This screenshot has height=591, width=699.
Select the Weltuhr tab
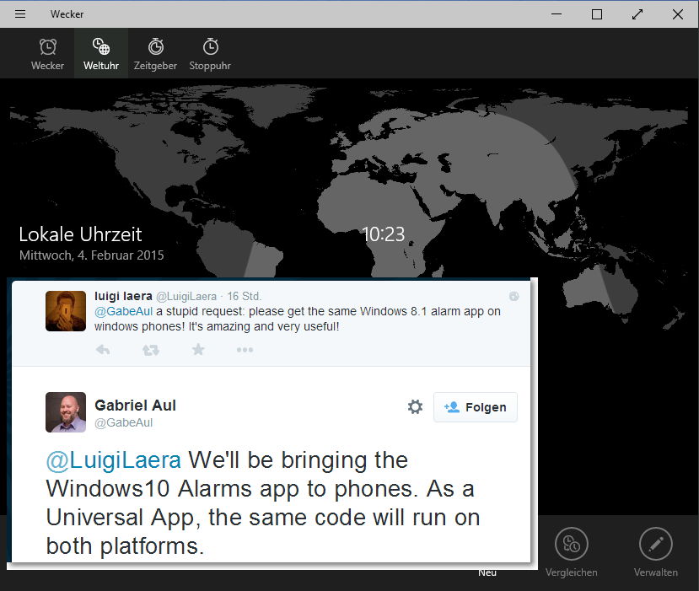coord(101,54)
